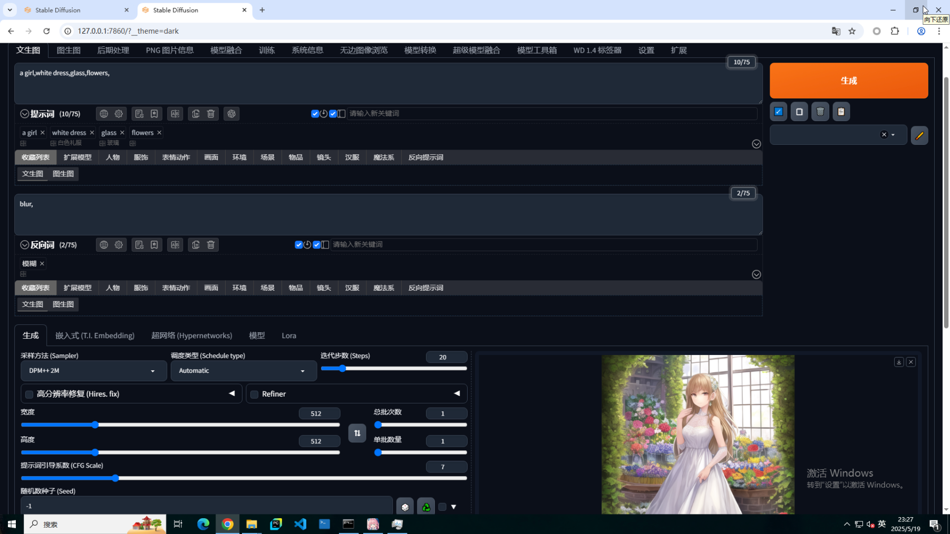
Task: Open the translate globe icon in prompt toolbar
Action: point(103,114)
